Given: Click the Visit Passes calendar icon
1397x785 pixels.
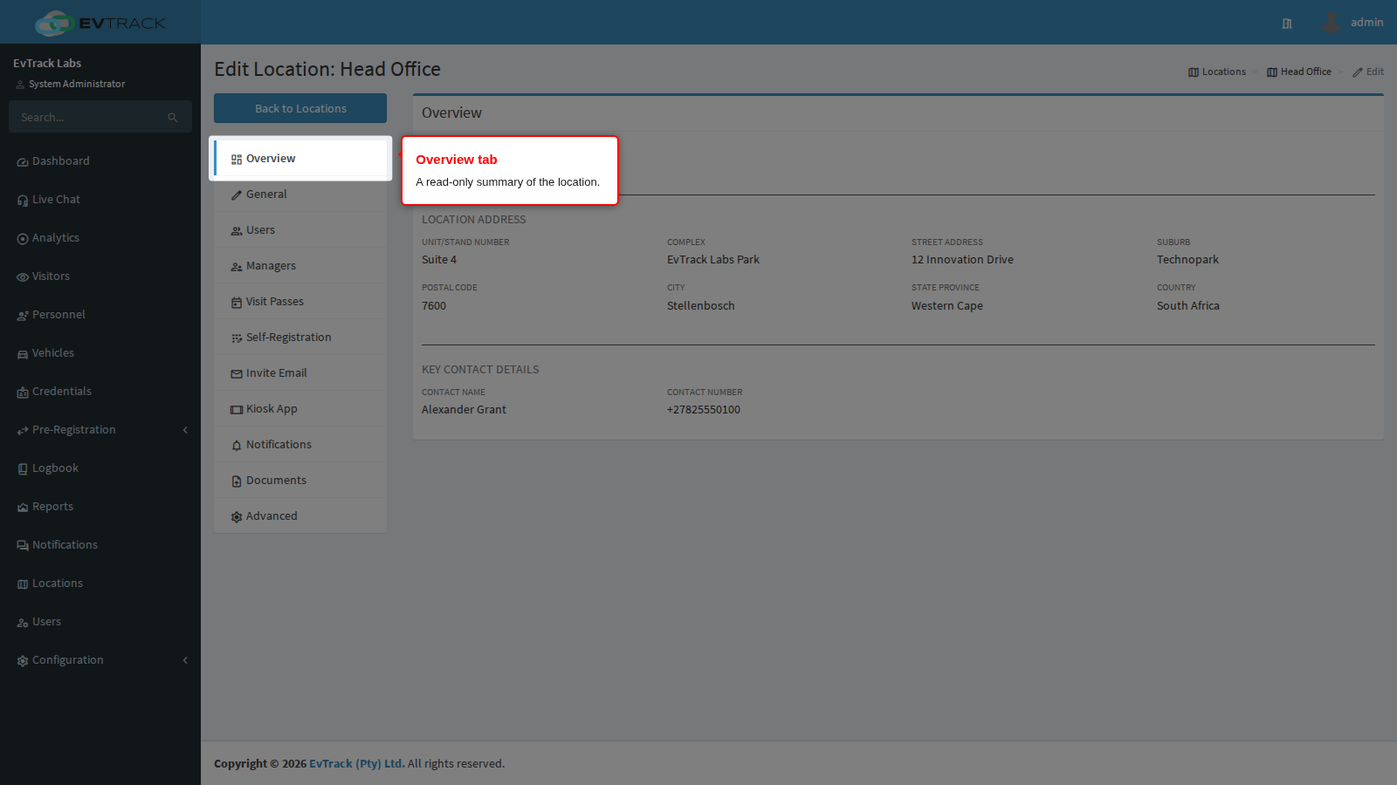Looking at the screenshot, I should tap(237, 303).
